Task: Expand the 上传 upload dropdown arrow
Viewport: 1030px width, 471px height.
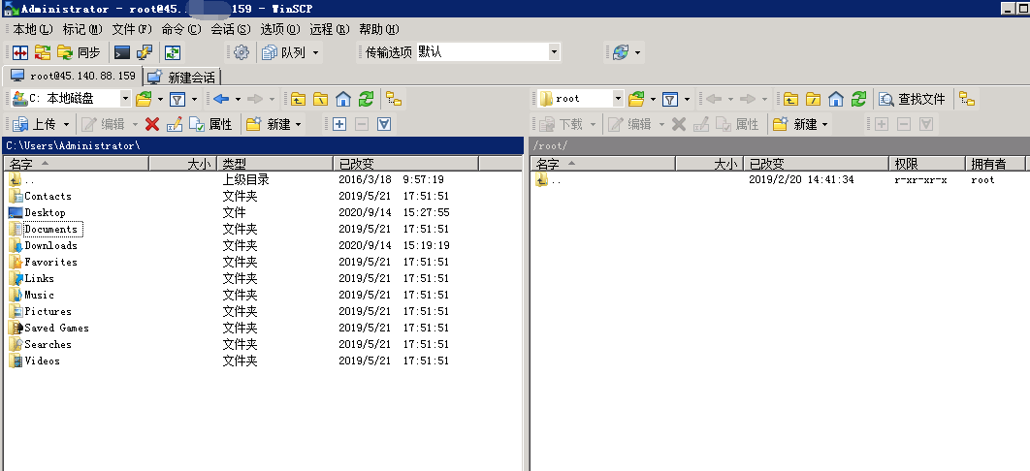Action: tap(68, 124)
